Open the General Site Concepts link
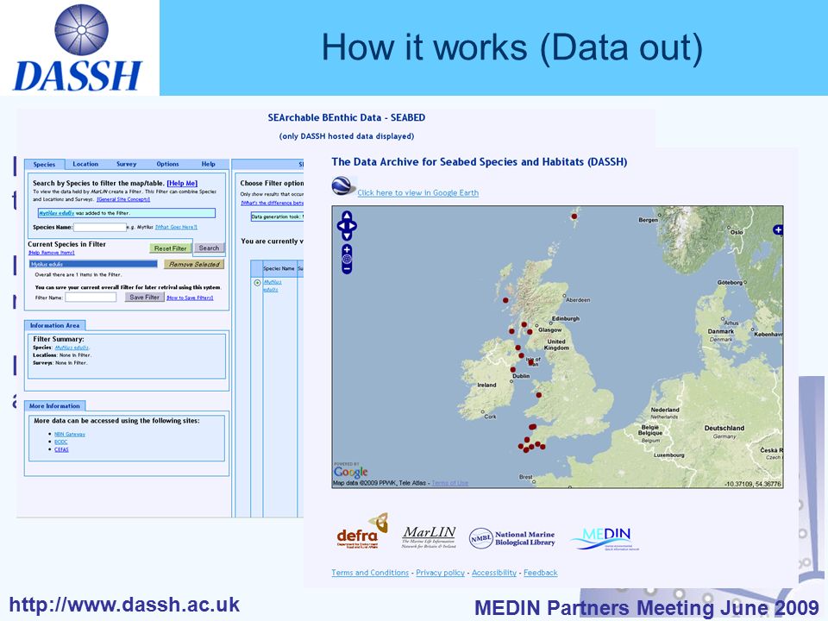Screen dimensions: 828x621 [123, 199]
